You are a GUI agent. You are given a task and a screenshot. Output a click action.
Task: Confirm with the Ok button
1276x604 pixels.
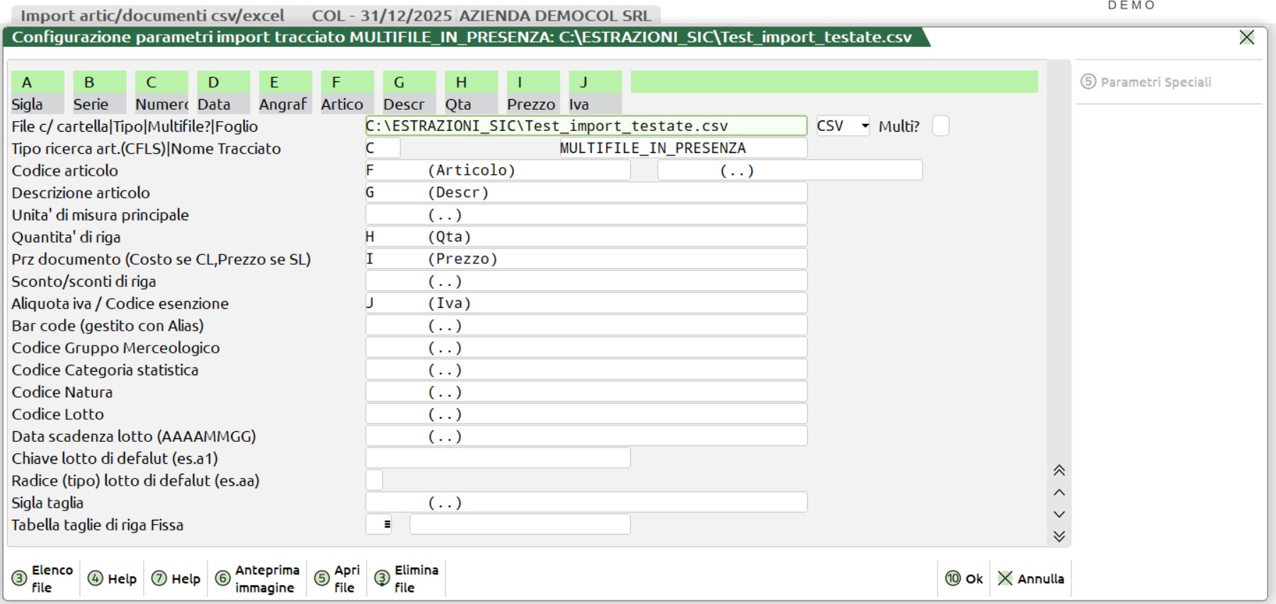(964, 579)
